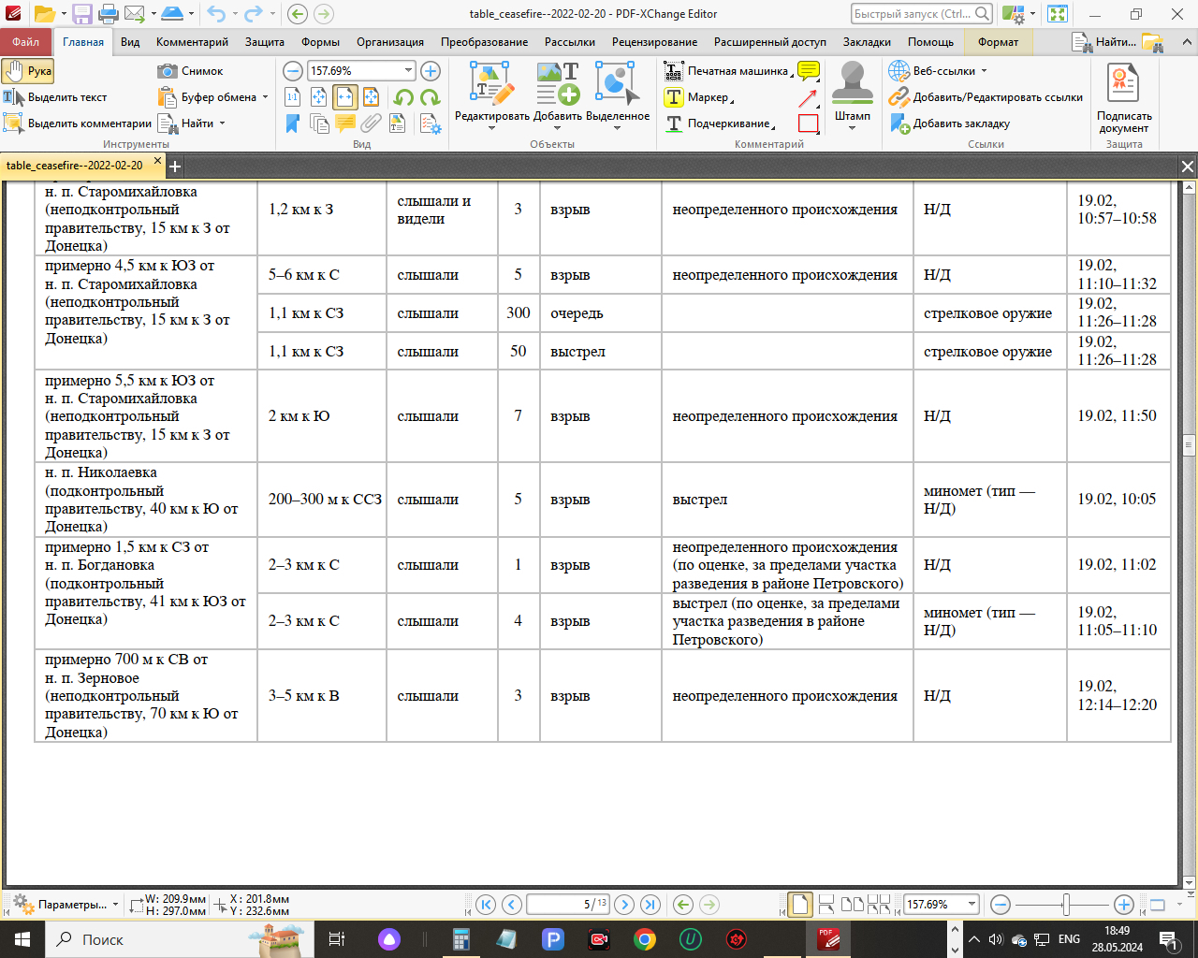The height and width of the screenshot is (958, 1198).
Task: Click the red arrow annotation tool
Action: point(808,97)
